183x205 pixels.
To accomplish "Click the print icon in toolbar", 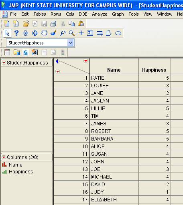I will 53,24.
